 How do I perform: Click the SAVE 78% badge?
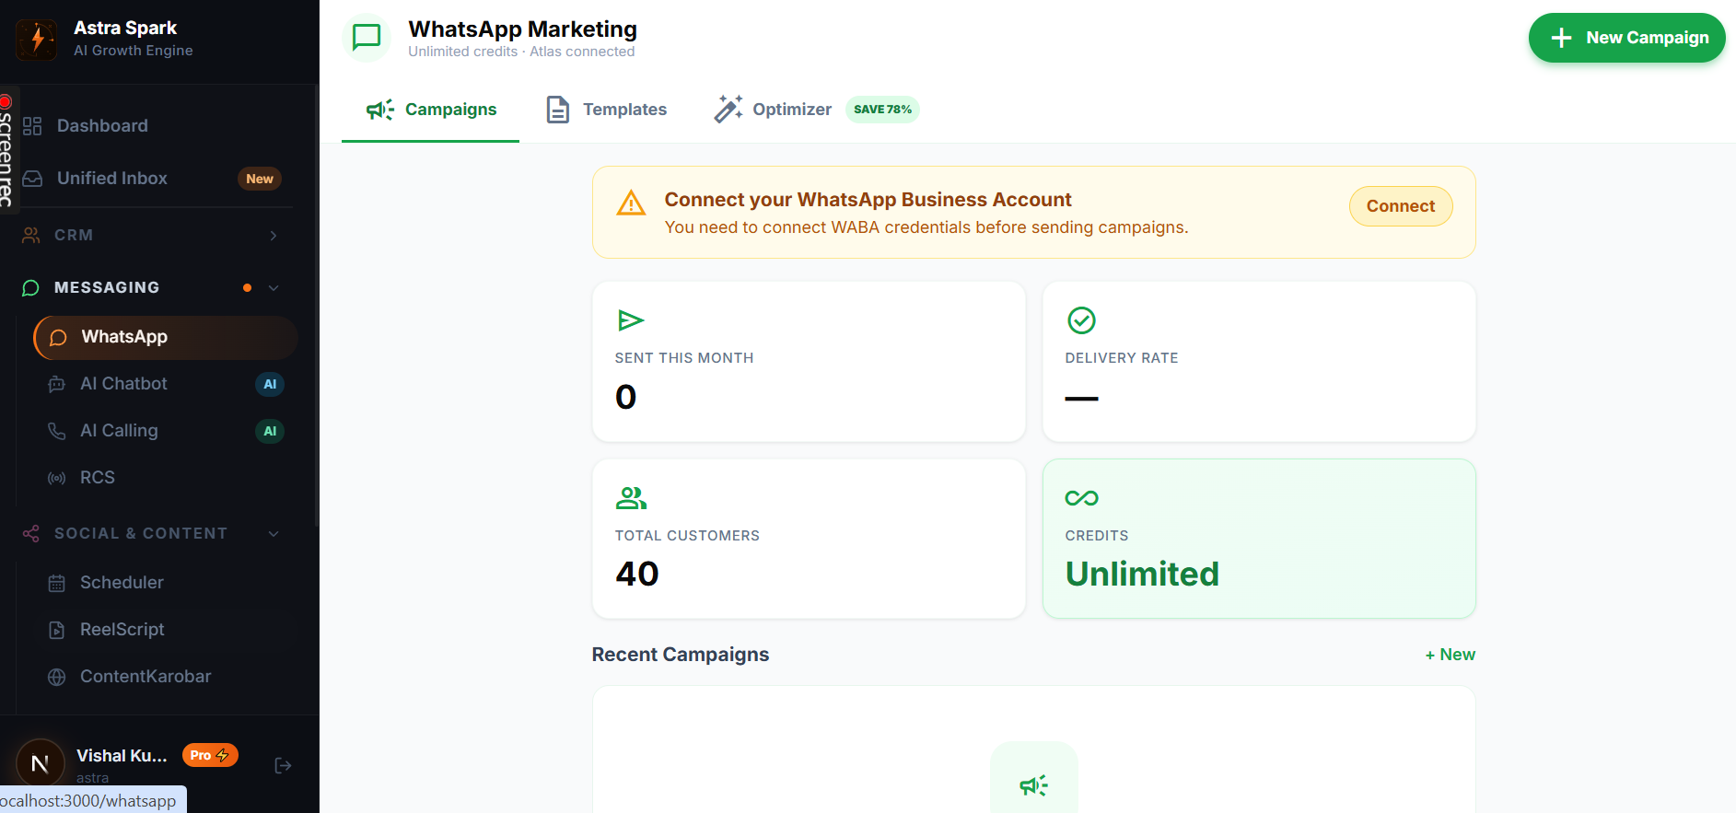pyautogui.click(x=882, y=110)
